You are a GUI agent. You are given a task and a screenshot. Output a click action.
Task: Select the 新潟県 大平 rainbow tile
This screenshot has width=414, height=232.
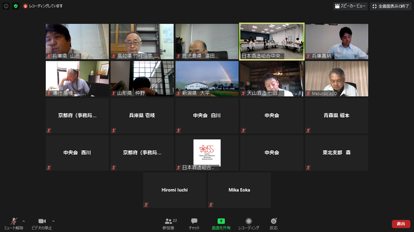[207, 79]
